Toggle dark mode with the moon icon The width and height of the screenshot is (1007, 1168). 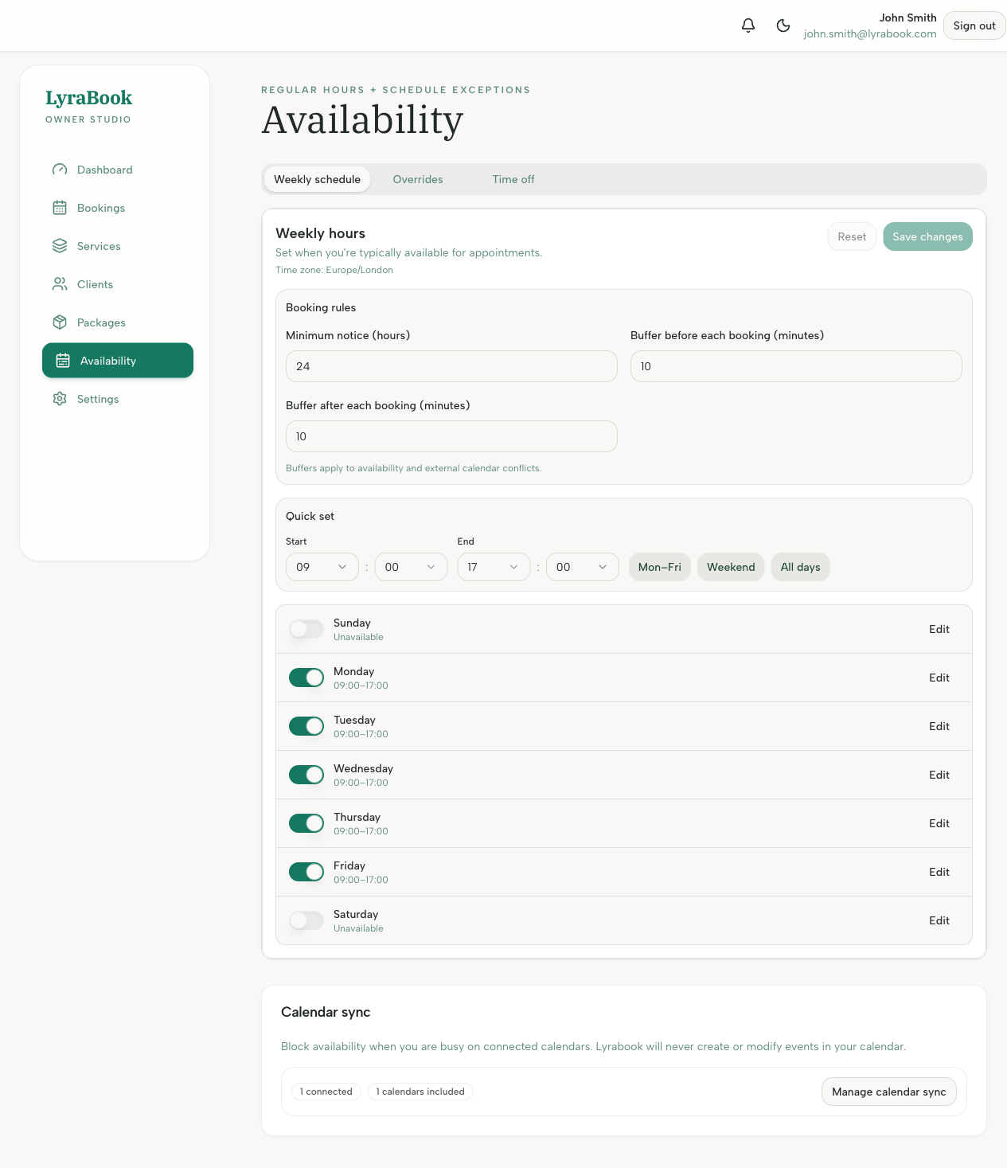(x=783, y=25)
